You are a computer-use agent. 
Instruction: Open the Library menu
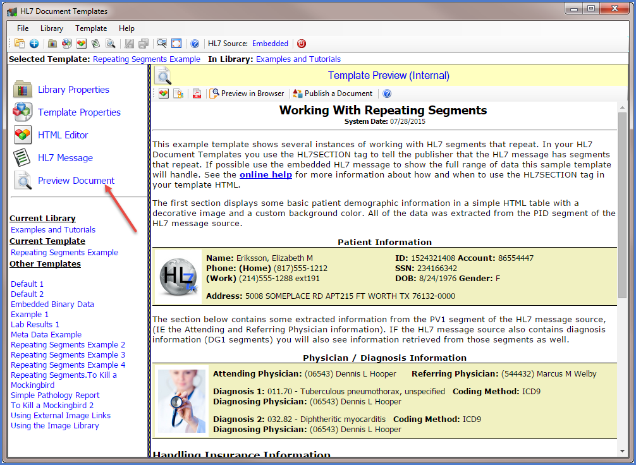(x=52, y=28)
